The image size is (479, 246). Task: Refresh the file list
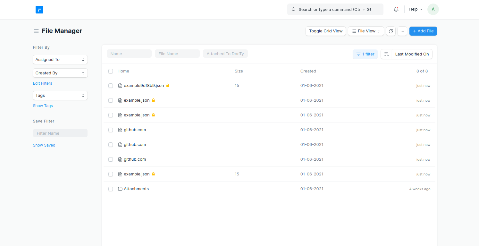click(391, 31)
